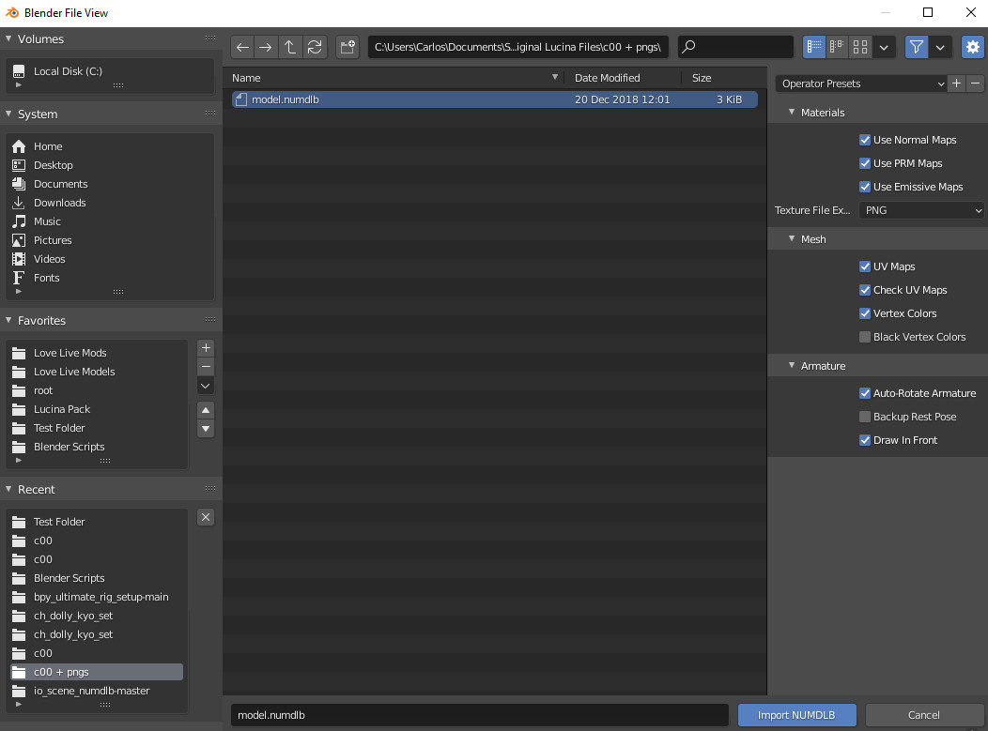Enable Black Vertex Colors
This screenshot has height=731, width=988.
864,337
